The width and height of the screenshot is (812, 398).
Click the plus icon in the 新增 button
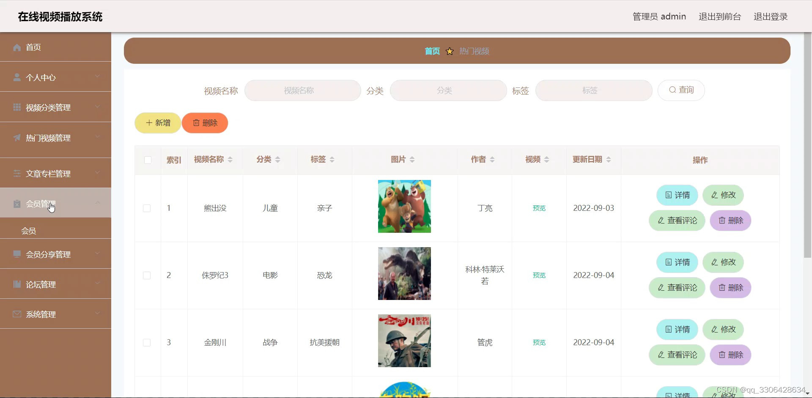pyautogui.click(x=149, y=123)
